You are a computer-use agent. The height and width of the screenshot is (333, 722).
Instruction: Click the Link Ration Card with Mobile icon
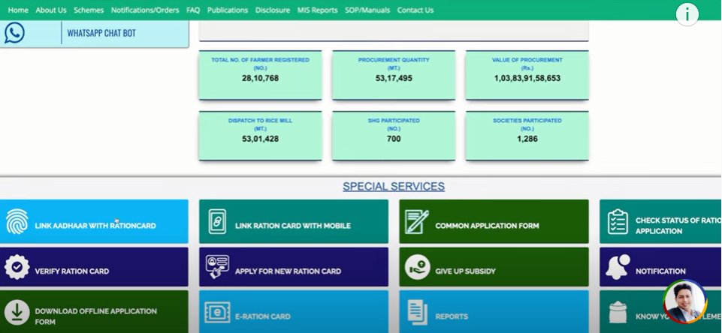point(217,222)
